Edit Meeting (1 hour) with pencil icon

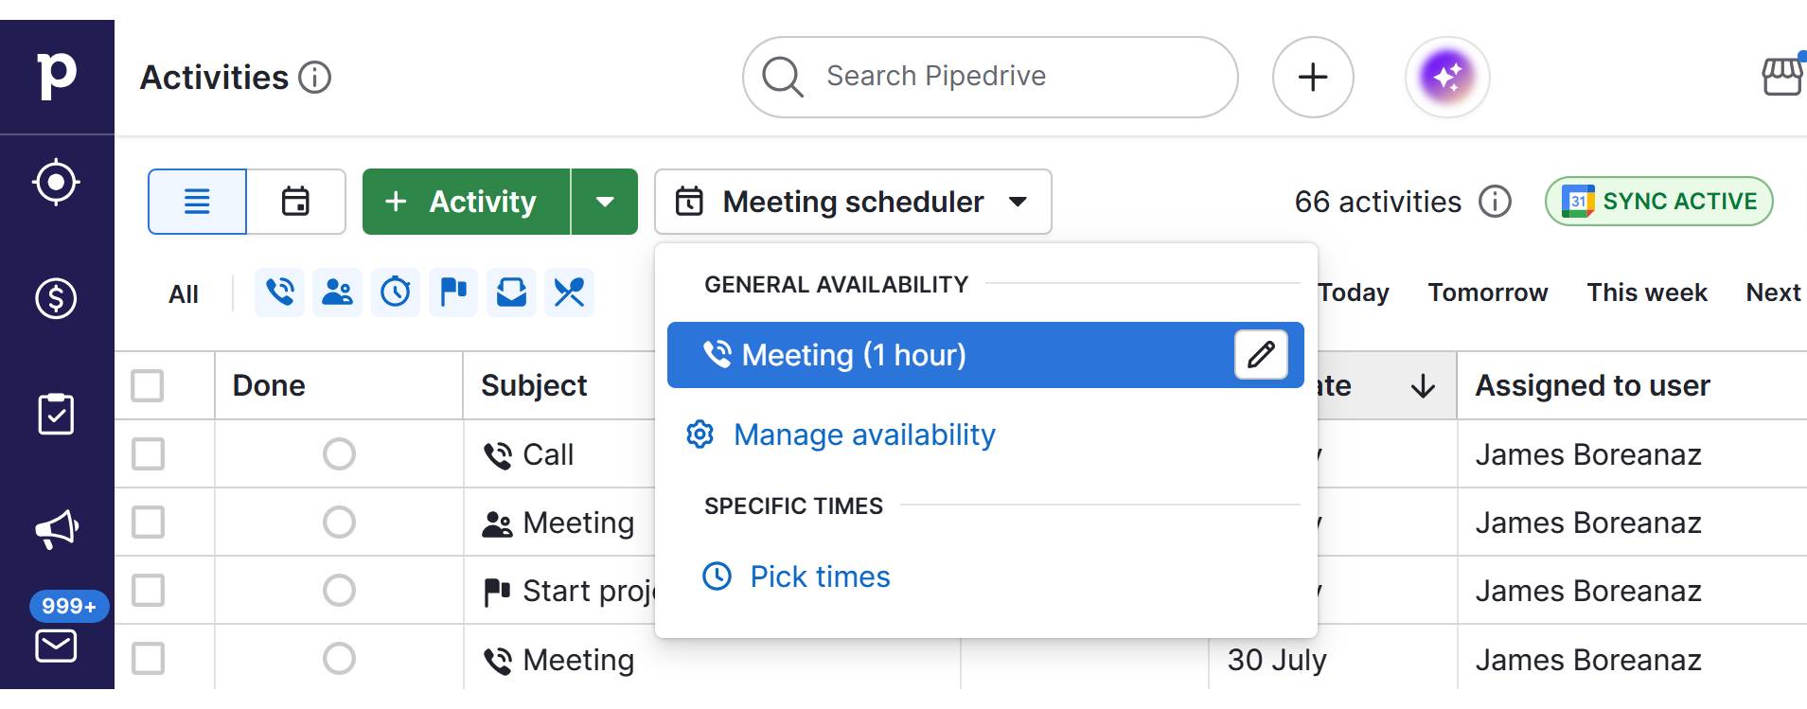tap(1261, 355)
